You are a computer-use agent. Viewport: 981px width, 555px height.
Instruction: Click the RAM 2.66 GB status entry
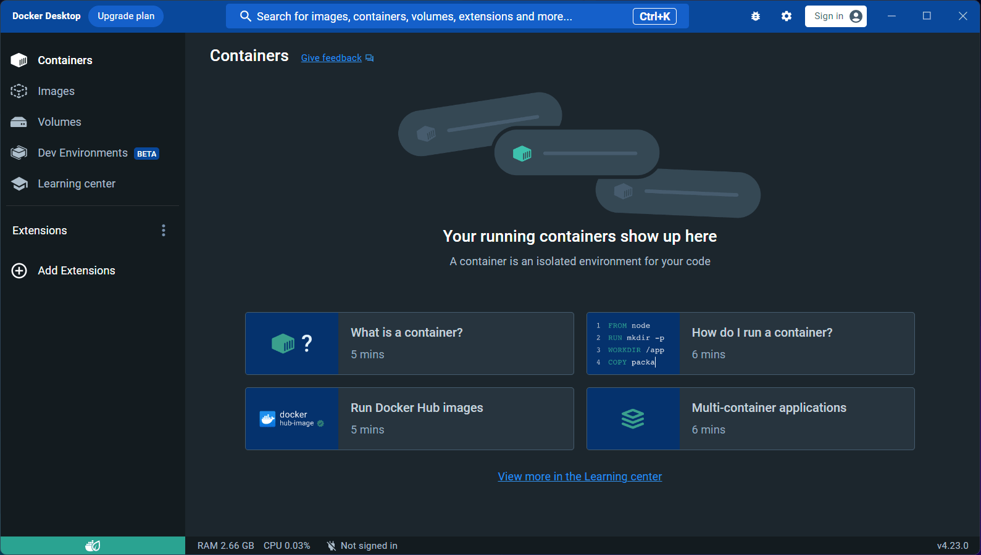(226, 546)
